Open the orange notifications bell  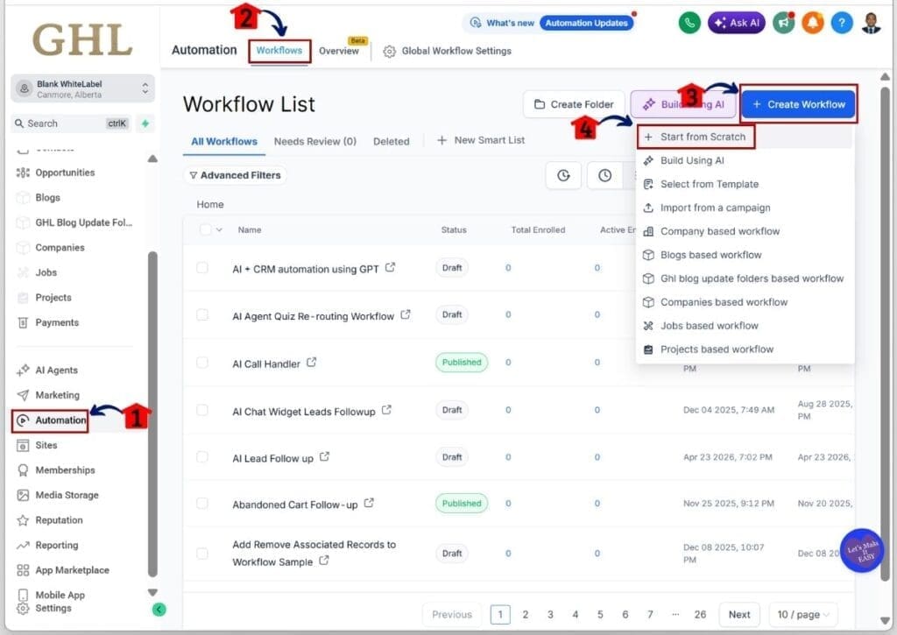coord(812,23)
